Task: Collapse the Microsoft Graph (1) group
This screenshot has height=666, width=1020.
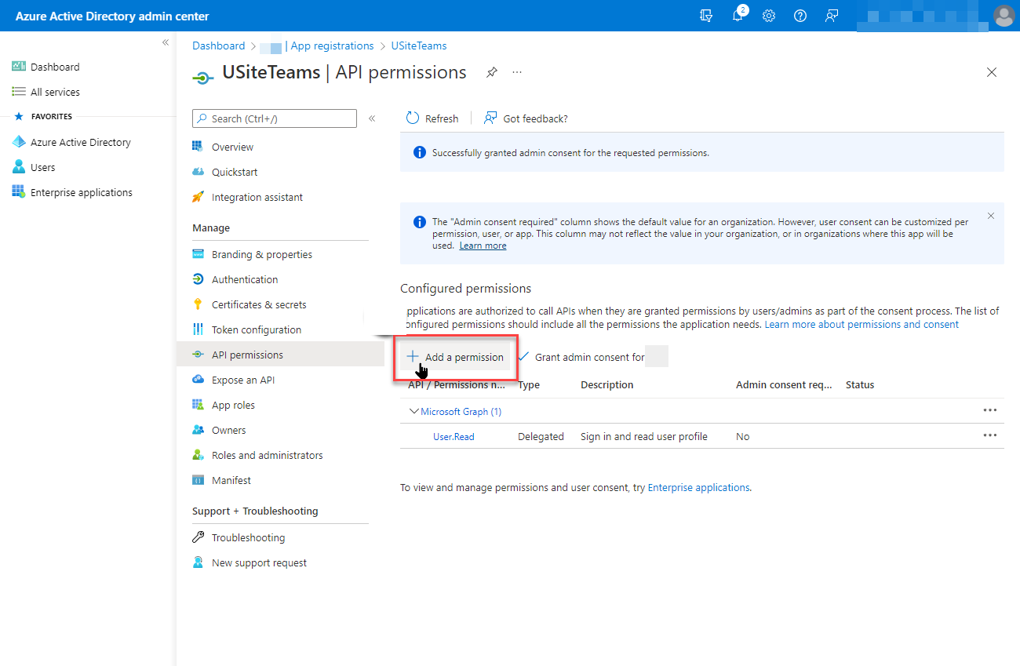Action: pyautogui.click(x=413, y=411)
